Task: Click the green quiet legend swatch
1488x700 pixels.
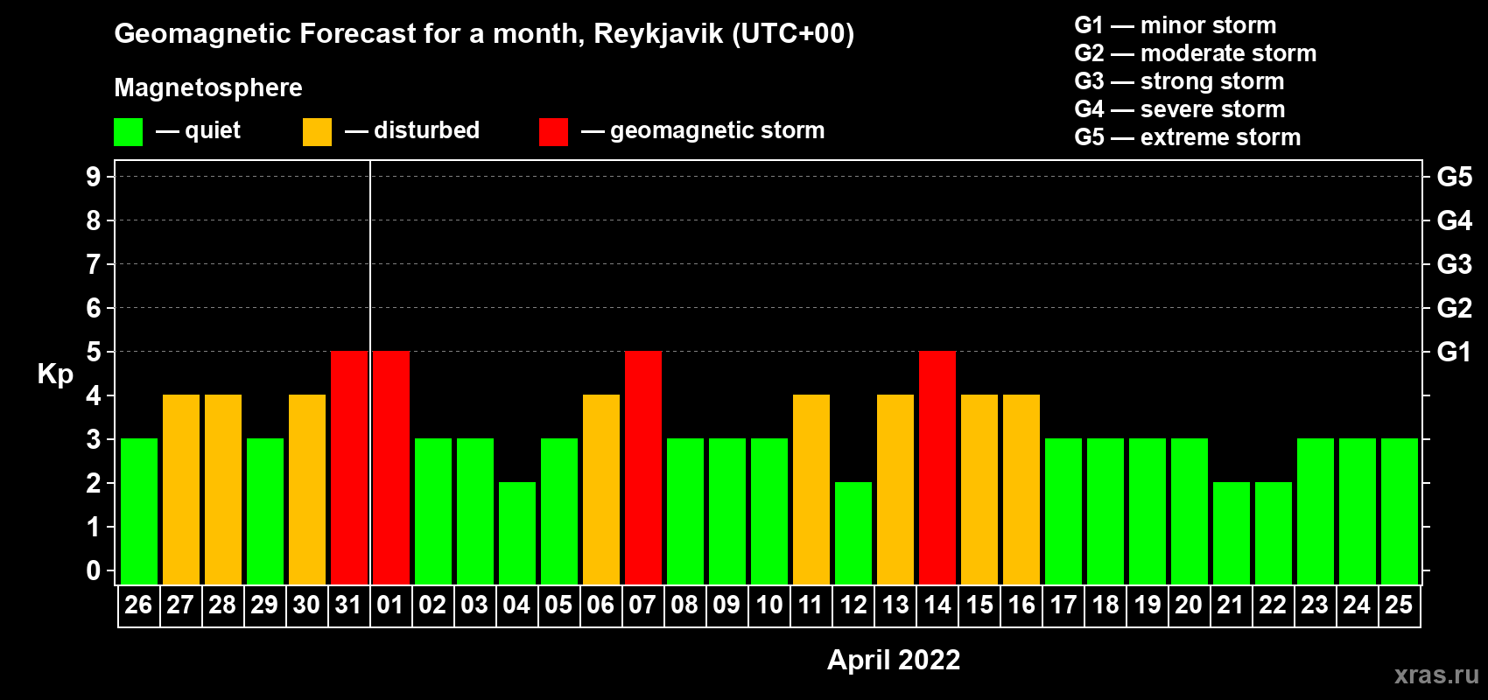Action: (x=129, y=132)
